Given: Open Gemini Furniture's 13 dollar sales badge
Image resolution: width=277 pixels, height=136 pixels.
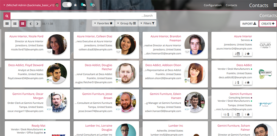Looking at the screenshot, I should 227,115.
